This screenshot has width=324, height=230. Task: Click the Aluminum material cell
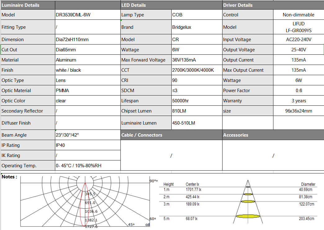pyautogui.click(x=88, y=60)
